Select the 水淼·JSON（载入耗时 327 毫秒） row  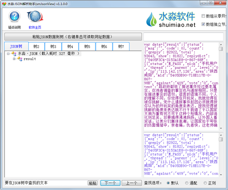(49, 54)
